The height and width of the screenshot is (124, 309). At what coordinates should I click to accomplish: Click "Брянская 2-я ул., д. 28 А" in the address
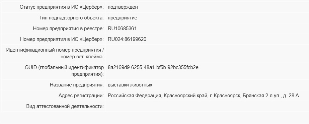click(271, 96)
